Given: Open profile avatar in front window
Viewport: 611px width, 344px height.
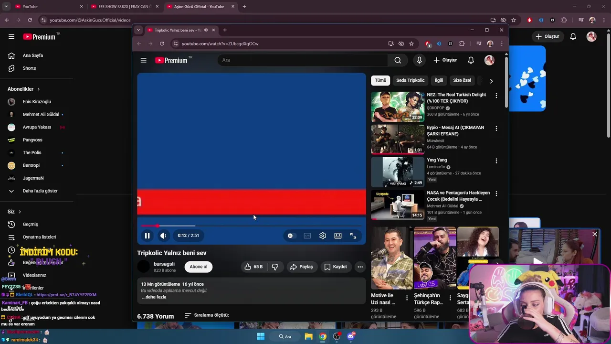Looking at the screenshot, I should click(x=489, y=60).
